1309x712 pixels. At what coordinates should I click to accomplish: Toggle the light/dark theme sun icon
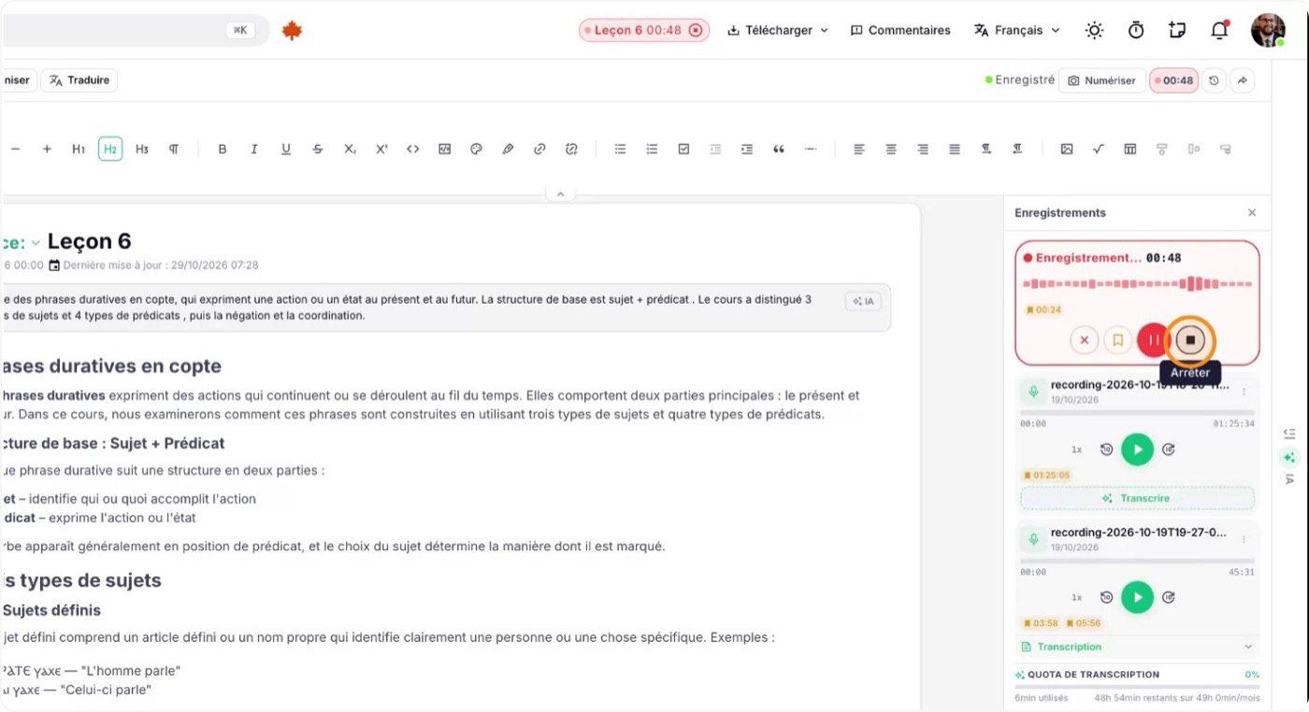[1094, 30]
